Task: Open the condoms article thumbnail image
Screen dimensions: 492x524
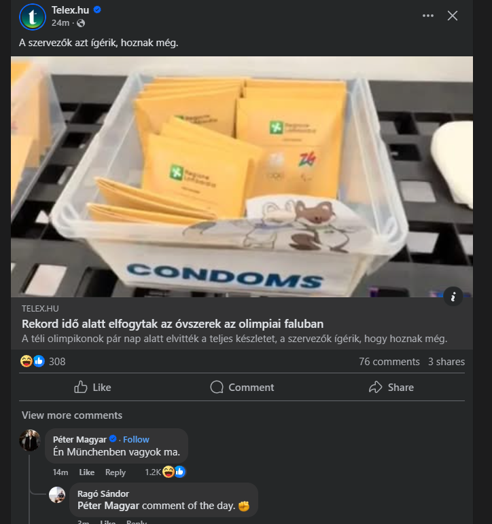Action: point(241,176)
